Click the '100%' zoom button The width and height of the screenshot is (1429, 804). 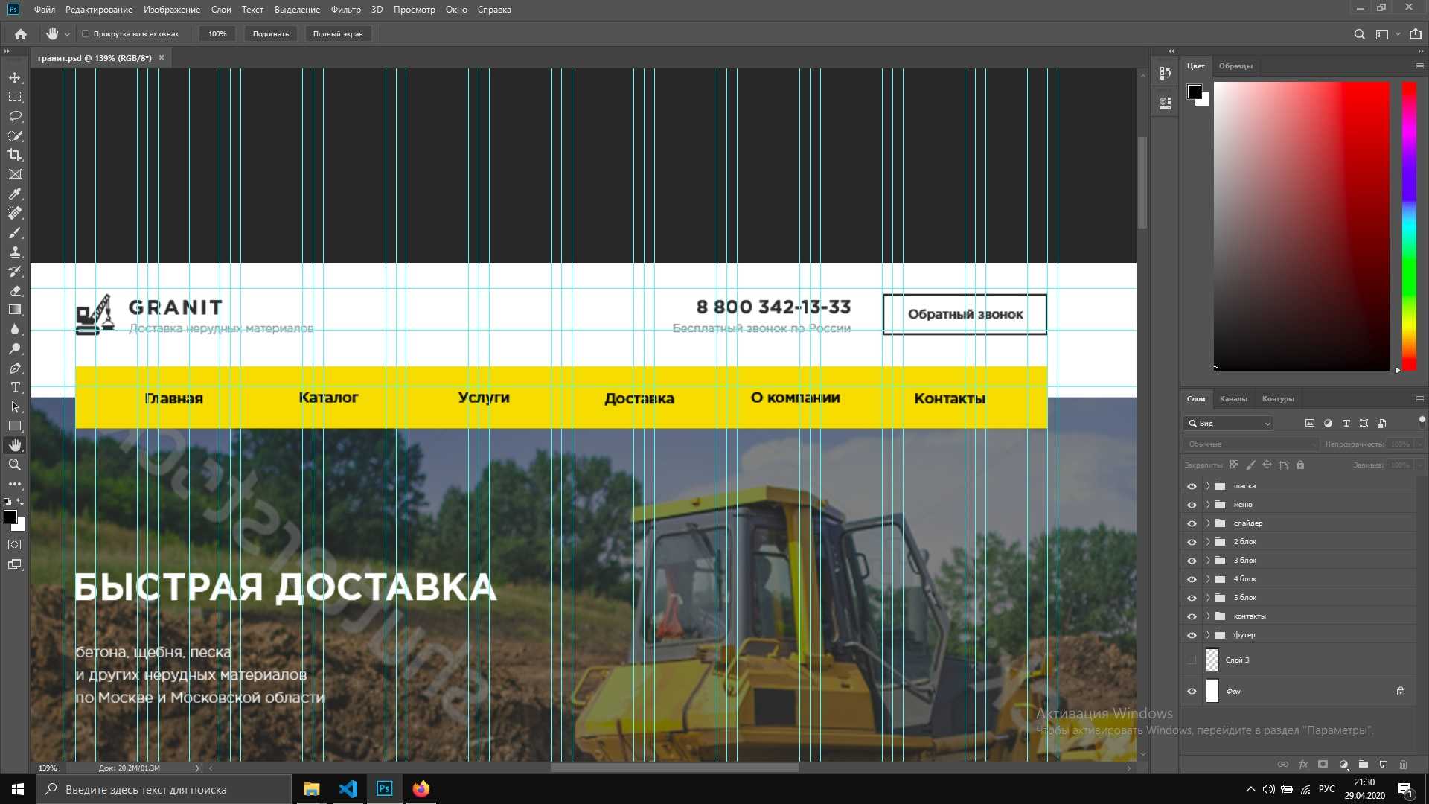click(217, 34)
